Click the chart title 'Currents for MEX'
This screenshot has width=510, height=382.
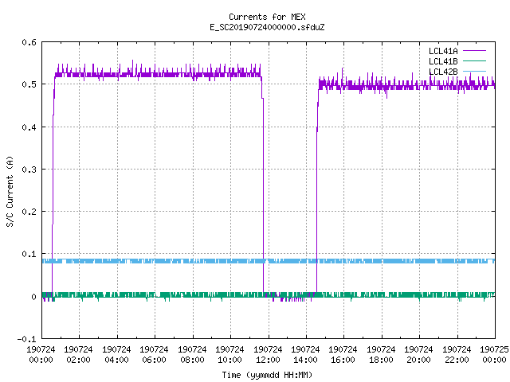pyautogui.click(x=267, y=17)
